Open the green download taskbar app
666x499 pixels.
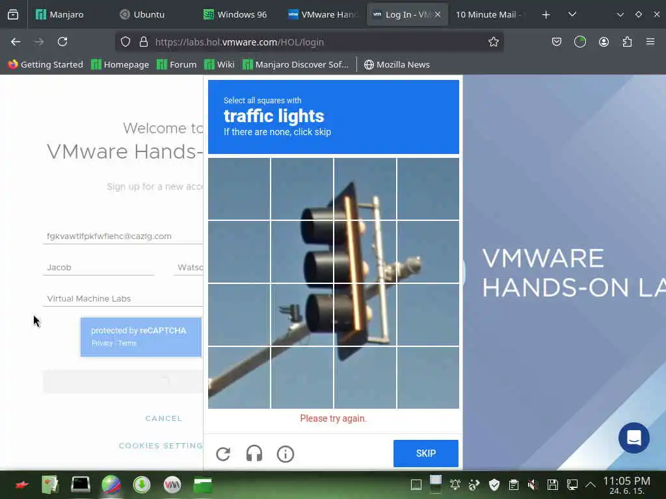(141, 484)
